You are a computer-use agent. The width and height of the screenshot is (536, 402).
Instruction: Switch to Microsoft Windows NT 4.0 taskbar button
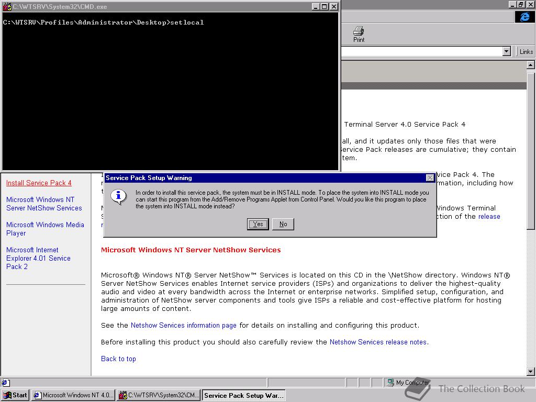click(73, 395)
